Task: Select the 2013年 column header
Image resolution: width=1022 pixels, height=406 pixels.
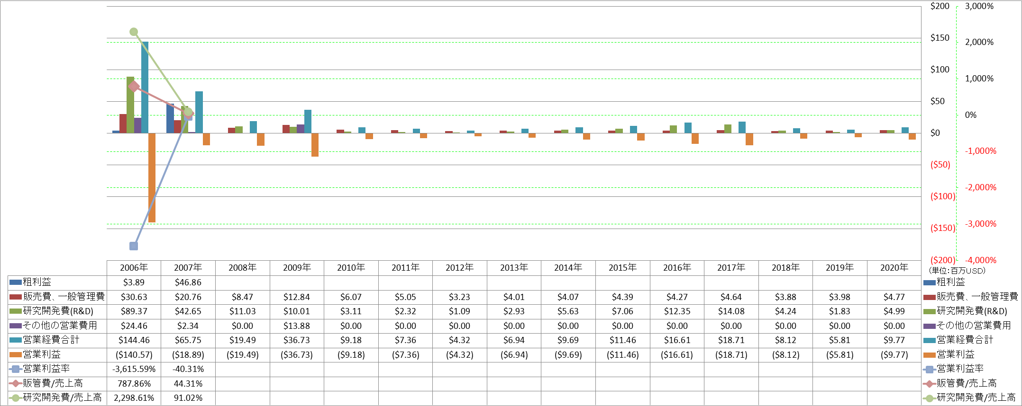Action: 514,267
